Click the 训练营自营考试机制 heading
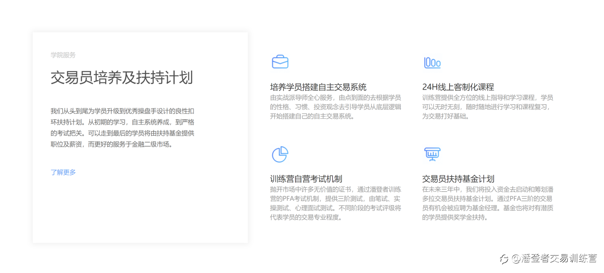Screen dimensions: 604x273 click(x=306, y=179)
